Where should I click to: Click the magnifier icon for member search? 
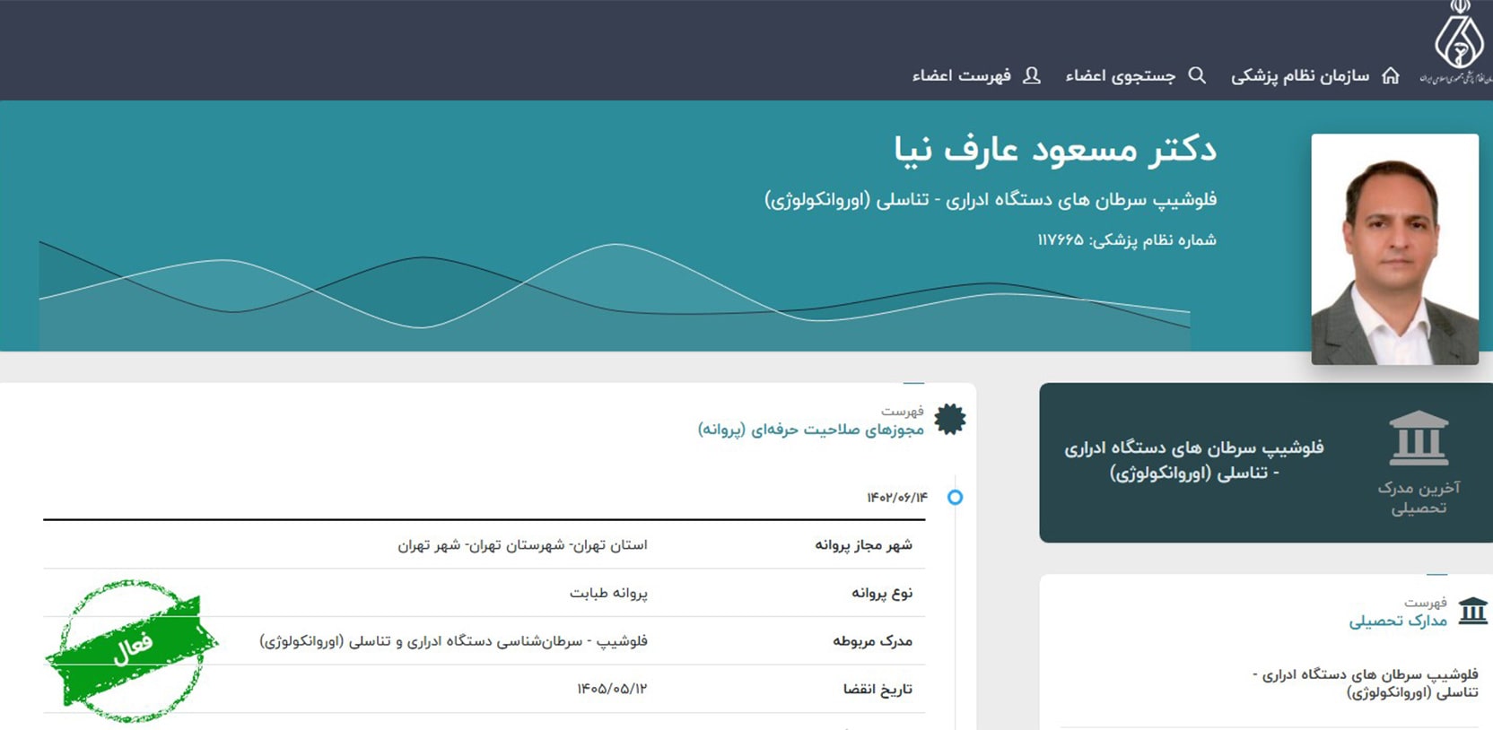point(1197,76)
